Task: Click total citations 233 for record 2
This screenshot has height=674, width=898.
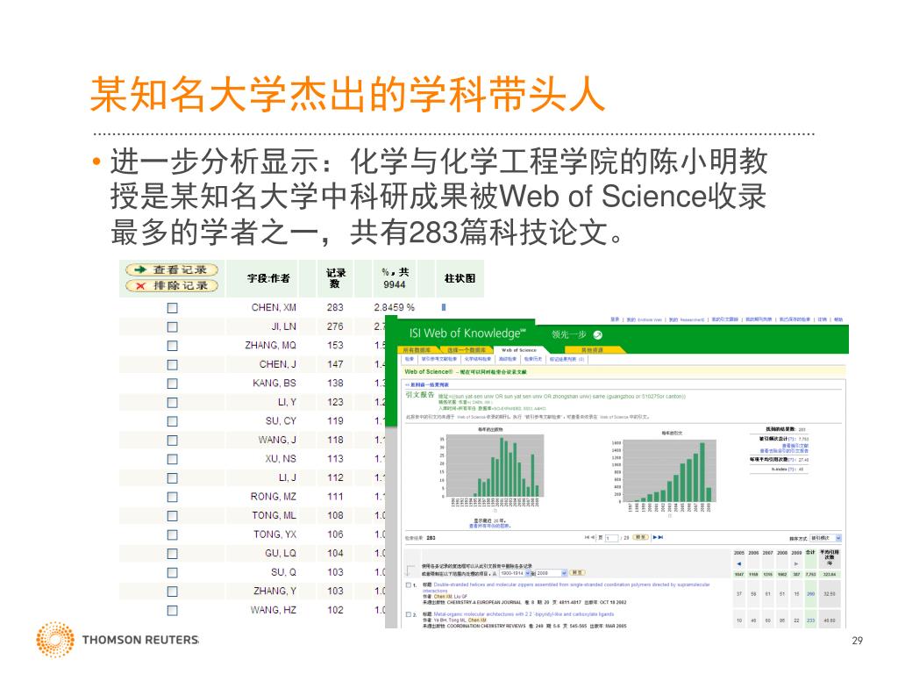Action: click(x=810, y=620)
